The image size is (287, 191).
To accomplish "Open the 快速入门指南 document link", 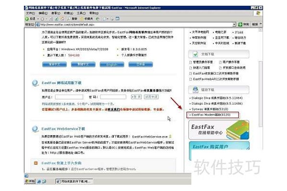I will tap(201, 68).
